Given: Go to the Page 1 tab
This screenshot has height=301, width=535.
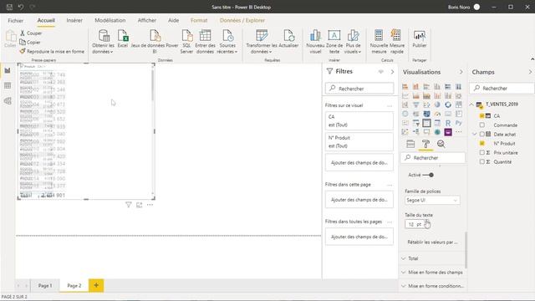Looking at the screenshot, I should [x=45, y=285].
